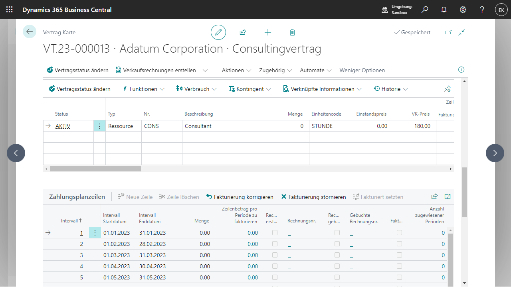Open the settings gear

463,10
